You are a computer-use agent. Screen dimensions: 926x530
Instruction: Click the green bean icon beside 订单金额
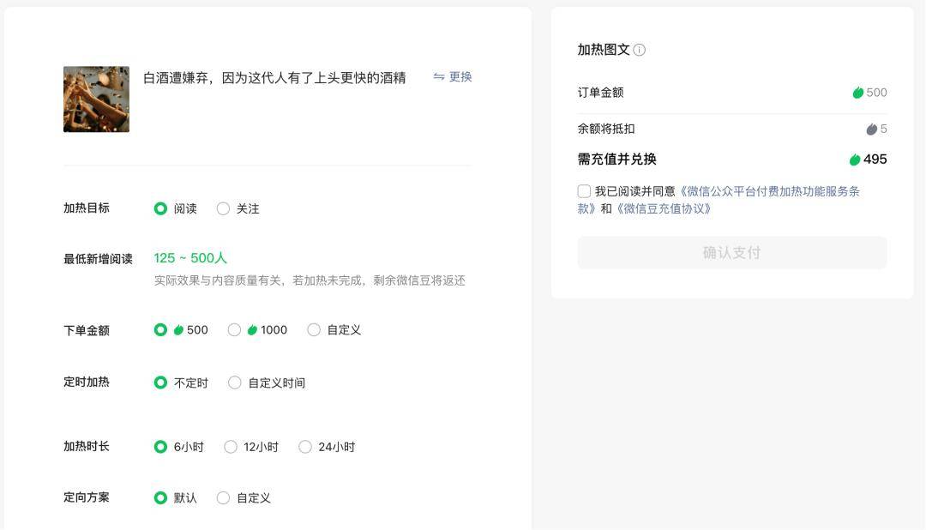click(x=857, y=93)
